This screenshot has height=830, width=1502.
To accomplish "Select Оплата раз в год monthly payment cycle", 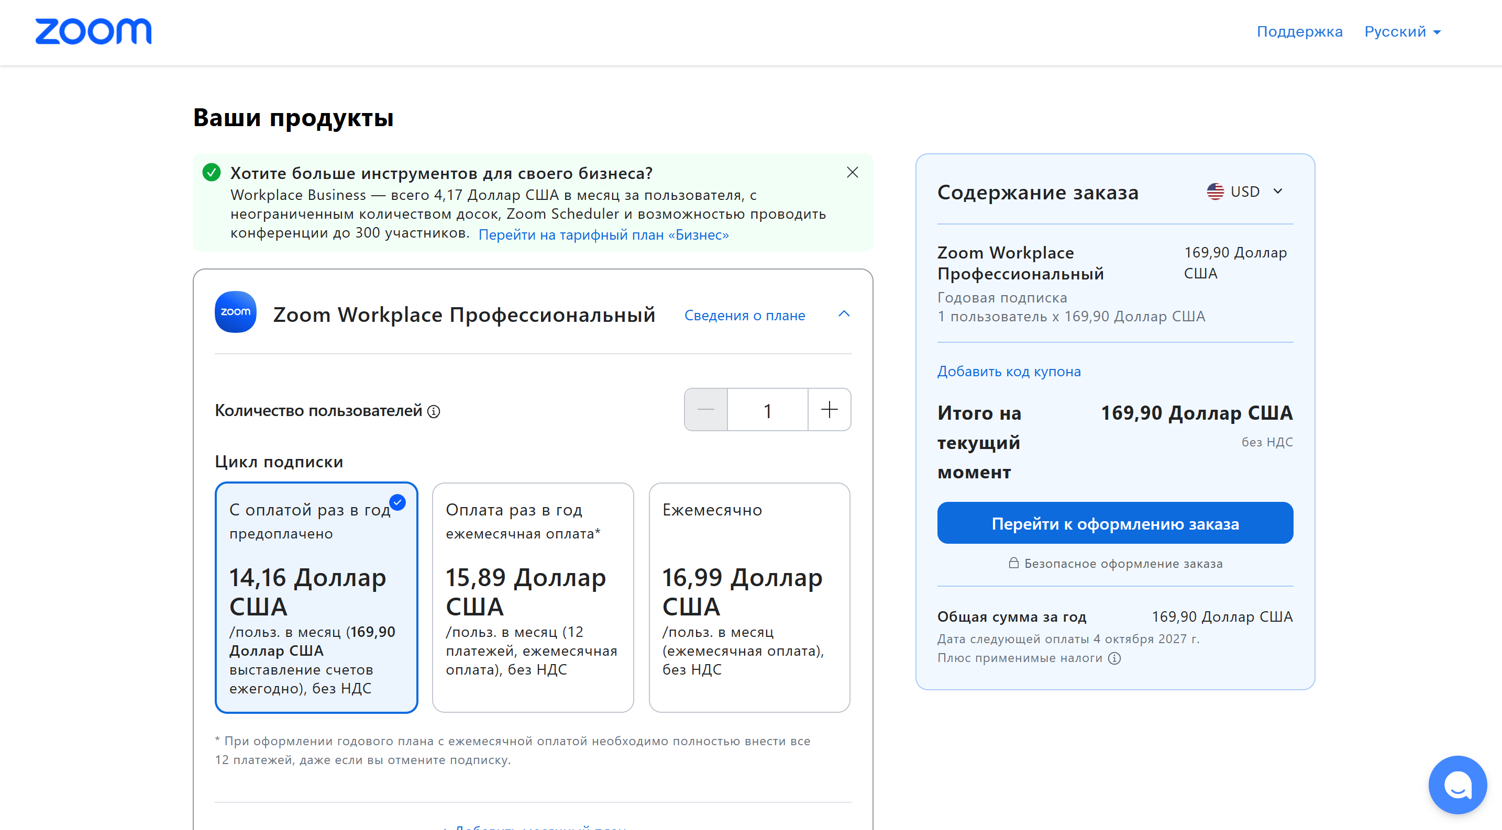I will click(x=532, y=597).
